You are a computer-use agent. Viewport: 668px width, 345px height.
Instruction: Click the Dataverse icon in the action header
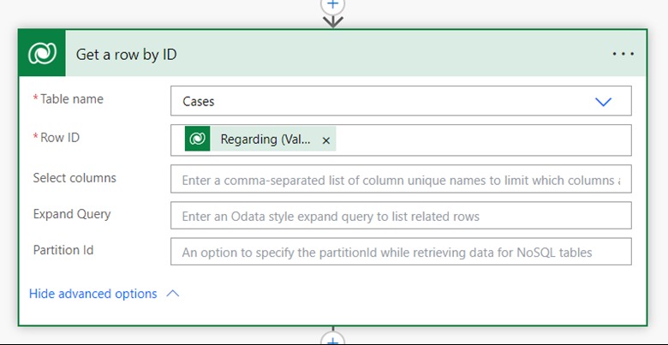[42, 54]
